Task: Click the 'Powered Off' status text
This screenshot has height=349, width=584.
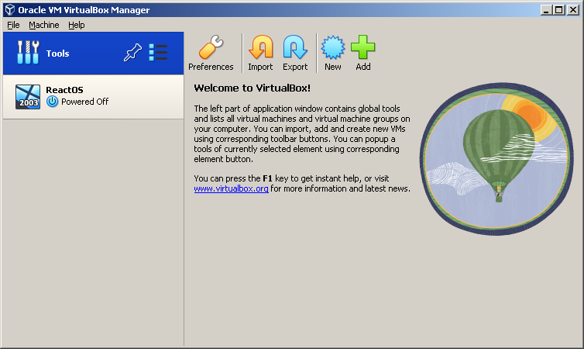Action: click(85, 102)
